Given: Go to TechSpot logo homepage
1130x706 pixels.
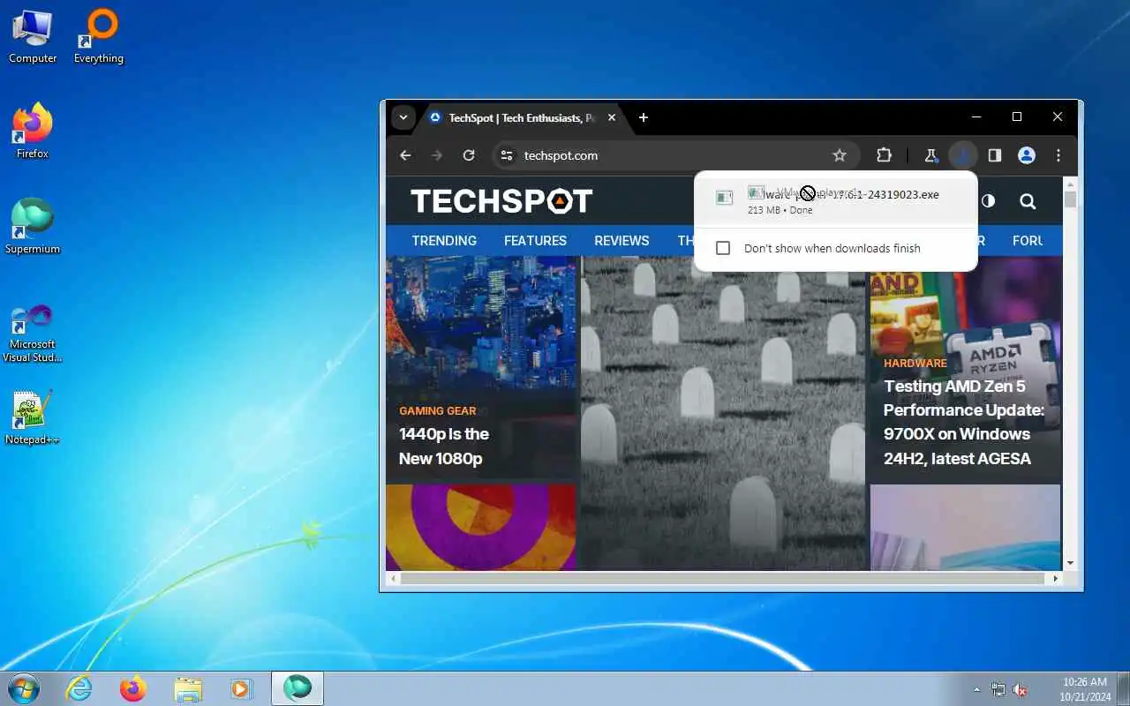Looking at the screenshot, I should tap(501, 201).
